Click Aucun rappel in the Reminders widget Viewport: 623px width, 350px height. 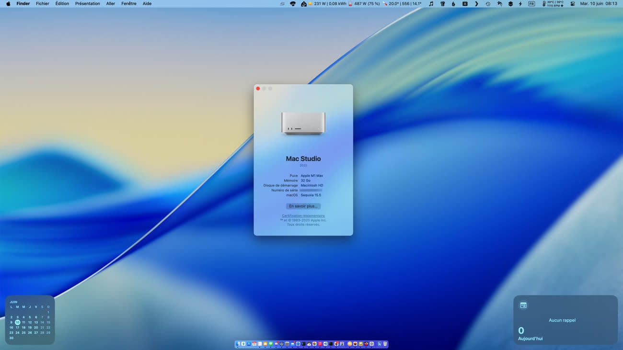tap(562, 320)
